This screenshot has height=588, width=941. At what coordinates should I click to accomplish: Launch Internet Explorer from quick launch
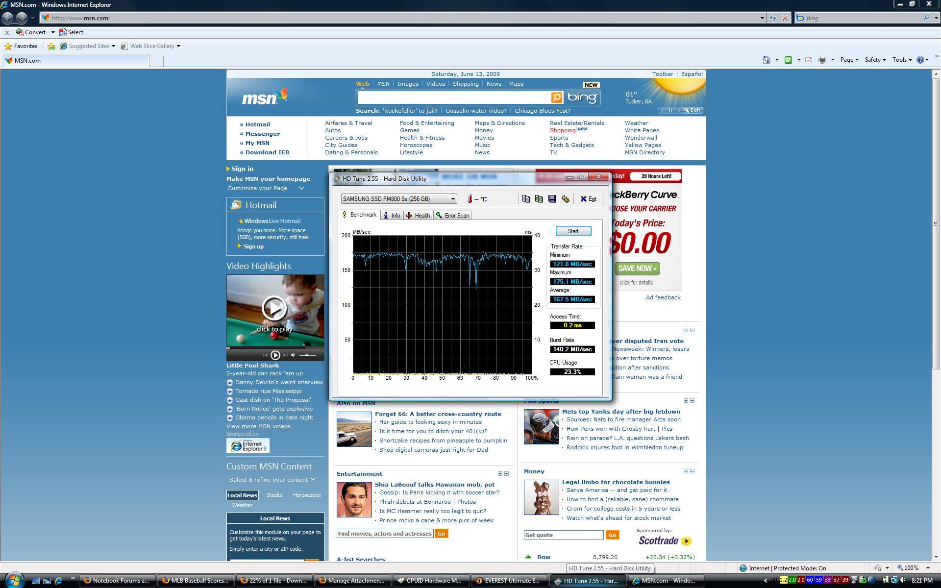[x=58, y=581]
